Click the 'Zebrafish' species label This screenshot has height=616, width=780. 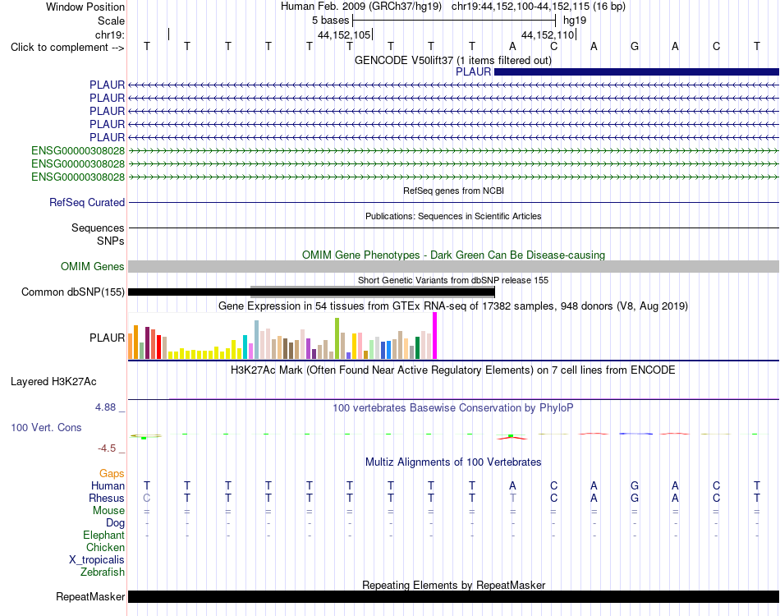103,572
